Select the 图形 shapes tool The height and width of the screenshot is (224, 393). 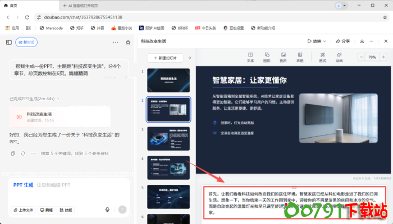(x=267, y=57)
